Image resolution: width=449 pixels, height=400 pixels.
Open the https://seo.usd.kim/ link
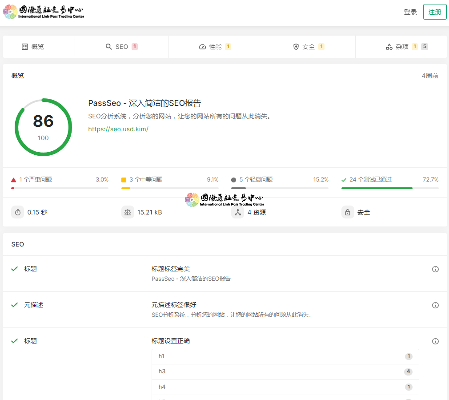click(118, 129)
